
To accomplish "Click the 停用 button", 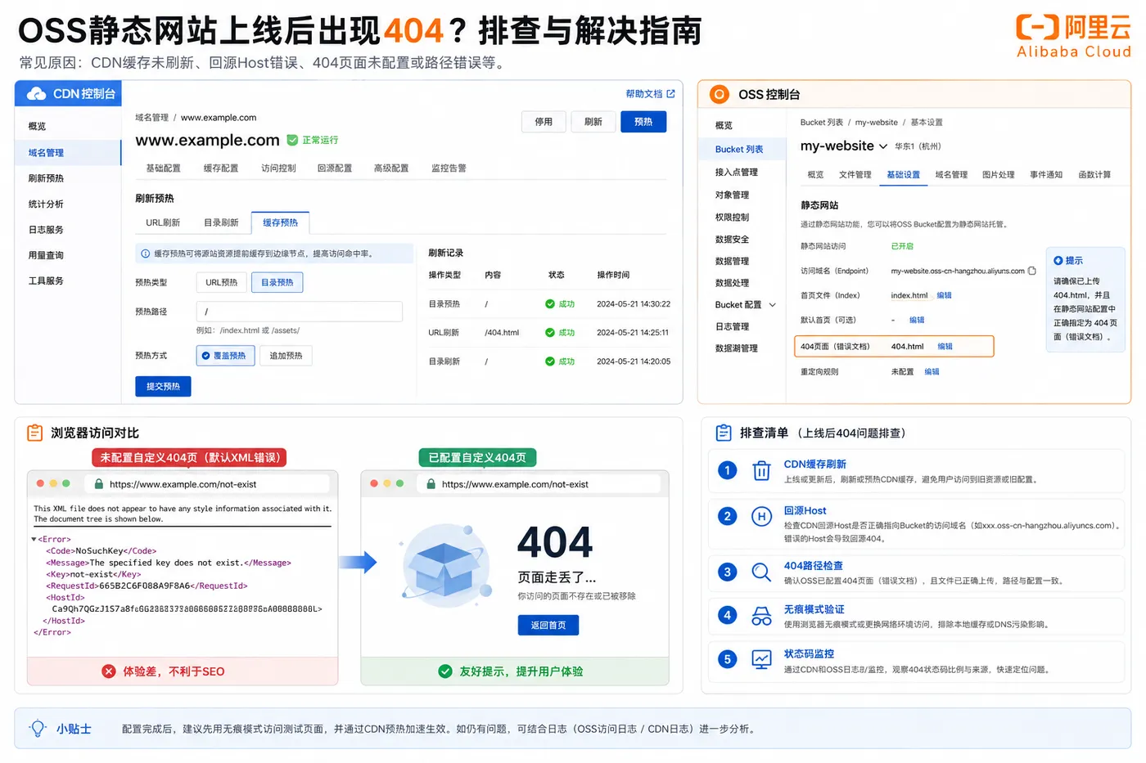I will click(544, 122).
